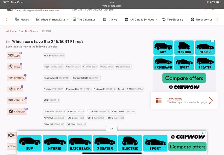This screenshot has height=155, width=224.
Task: Open Changan CS75 2013-2024
Action: point(76,111)
